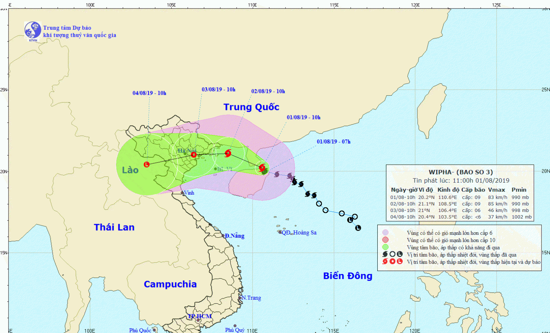Click the Phú Quốc island label

(x=140, y=330)
